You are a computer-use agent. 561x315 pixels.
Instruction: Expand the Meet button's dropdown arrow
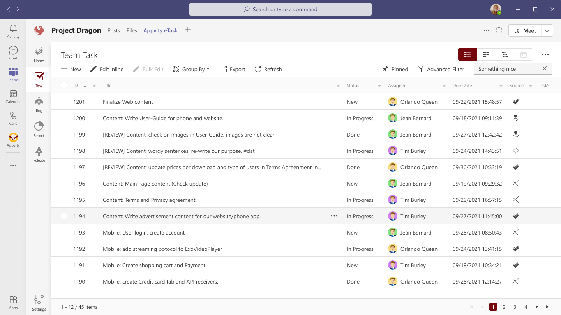coord(547,30)
